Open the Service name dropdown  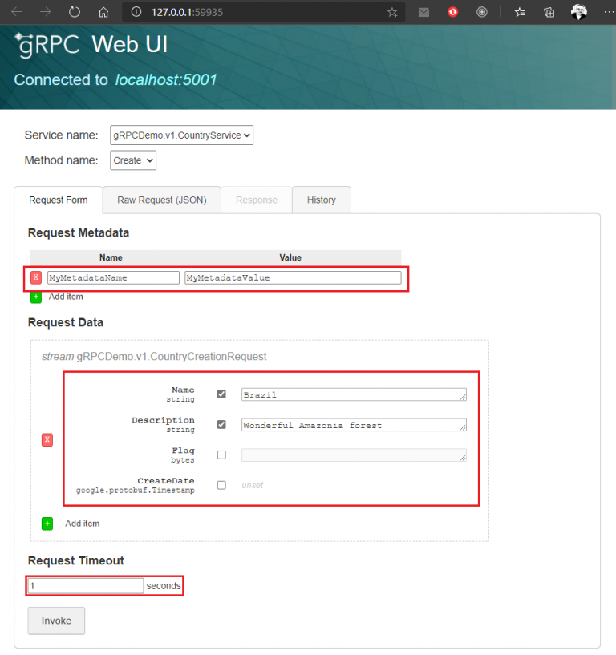pos(182,135)
